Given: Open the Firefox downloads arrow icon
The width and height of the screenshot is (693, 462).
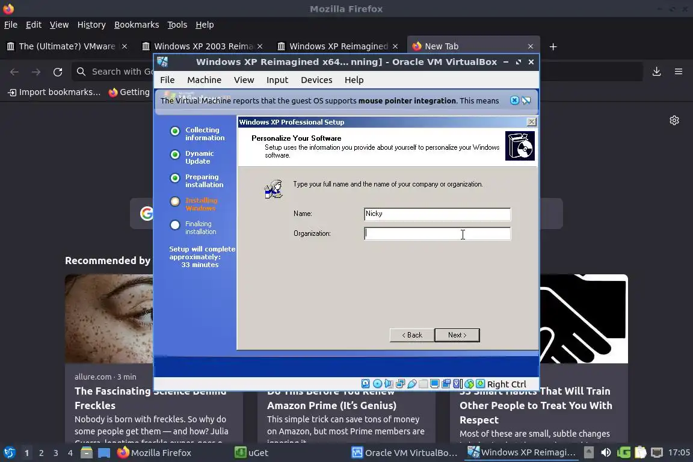Looking at the screenshot, I should (657, 72).
